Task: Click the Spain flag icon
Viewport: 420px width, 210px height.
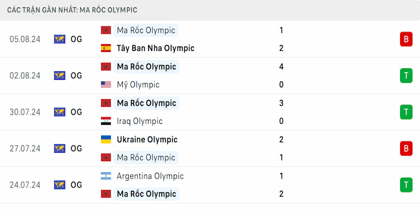Action: coord(106,48)
